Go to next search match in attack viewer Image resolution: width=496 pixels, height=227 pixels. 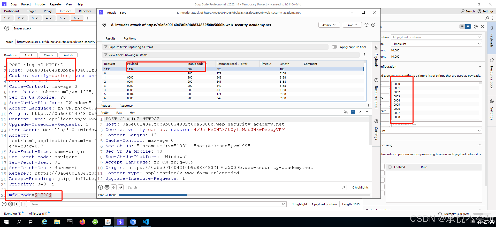click(x=121, y=187)
